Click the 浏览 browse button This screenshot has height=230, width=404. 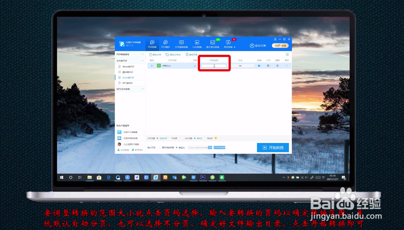point(210,148)
